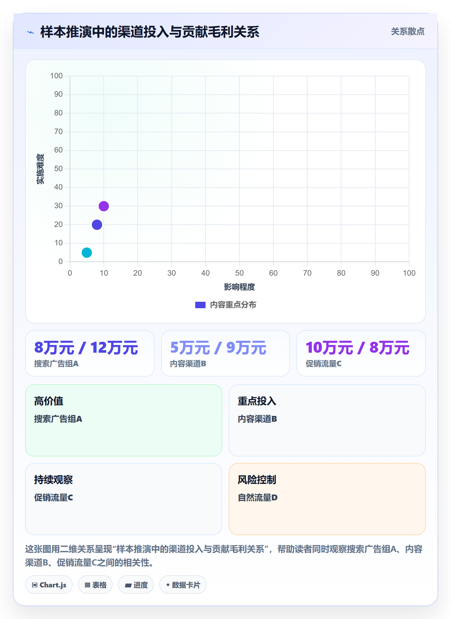Click the 内容渠道B text in 重点投入 card

(257, 419)
